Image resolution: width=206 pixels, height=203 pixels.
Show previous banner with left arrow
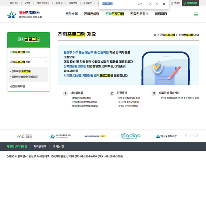click(186, 136)
